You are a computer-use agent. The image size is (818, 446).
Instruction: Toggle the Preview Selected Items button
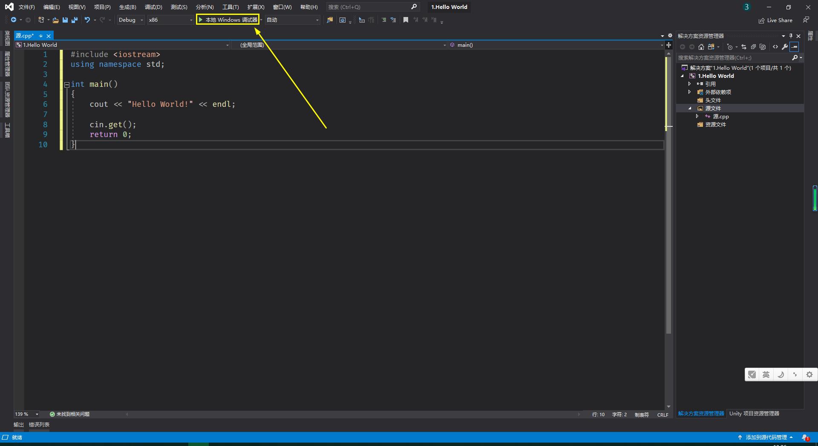[x=795, y=47]
